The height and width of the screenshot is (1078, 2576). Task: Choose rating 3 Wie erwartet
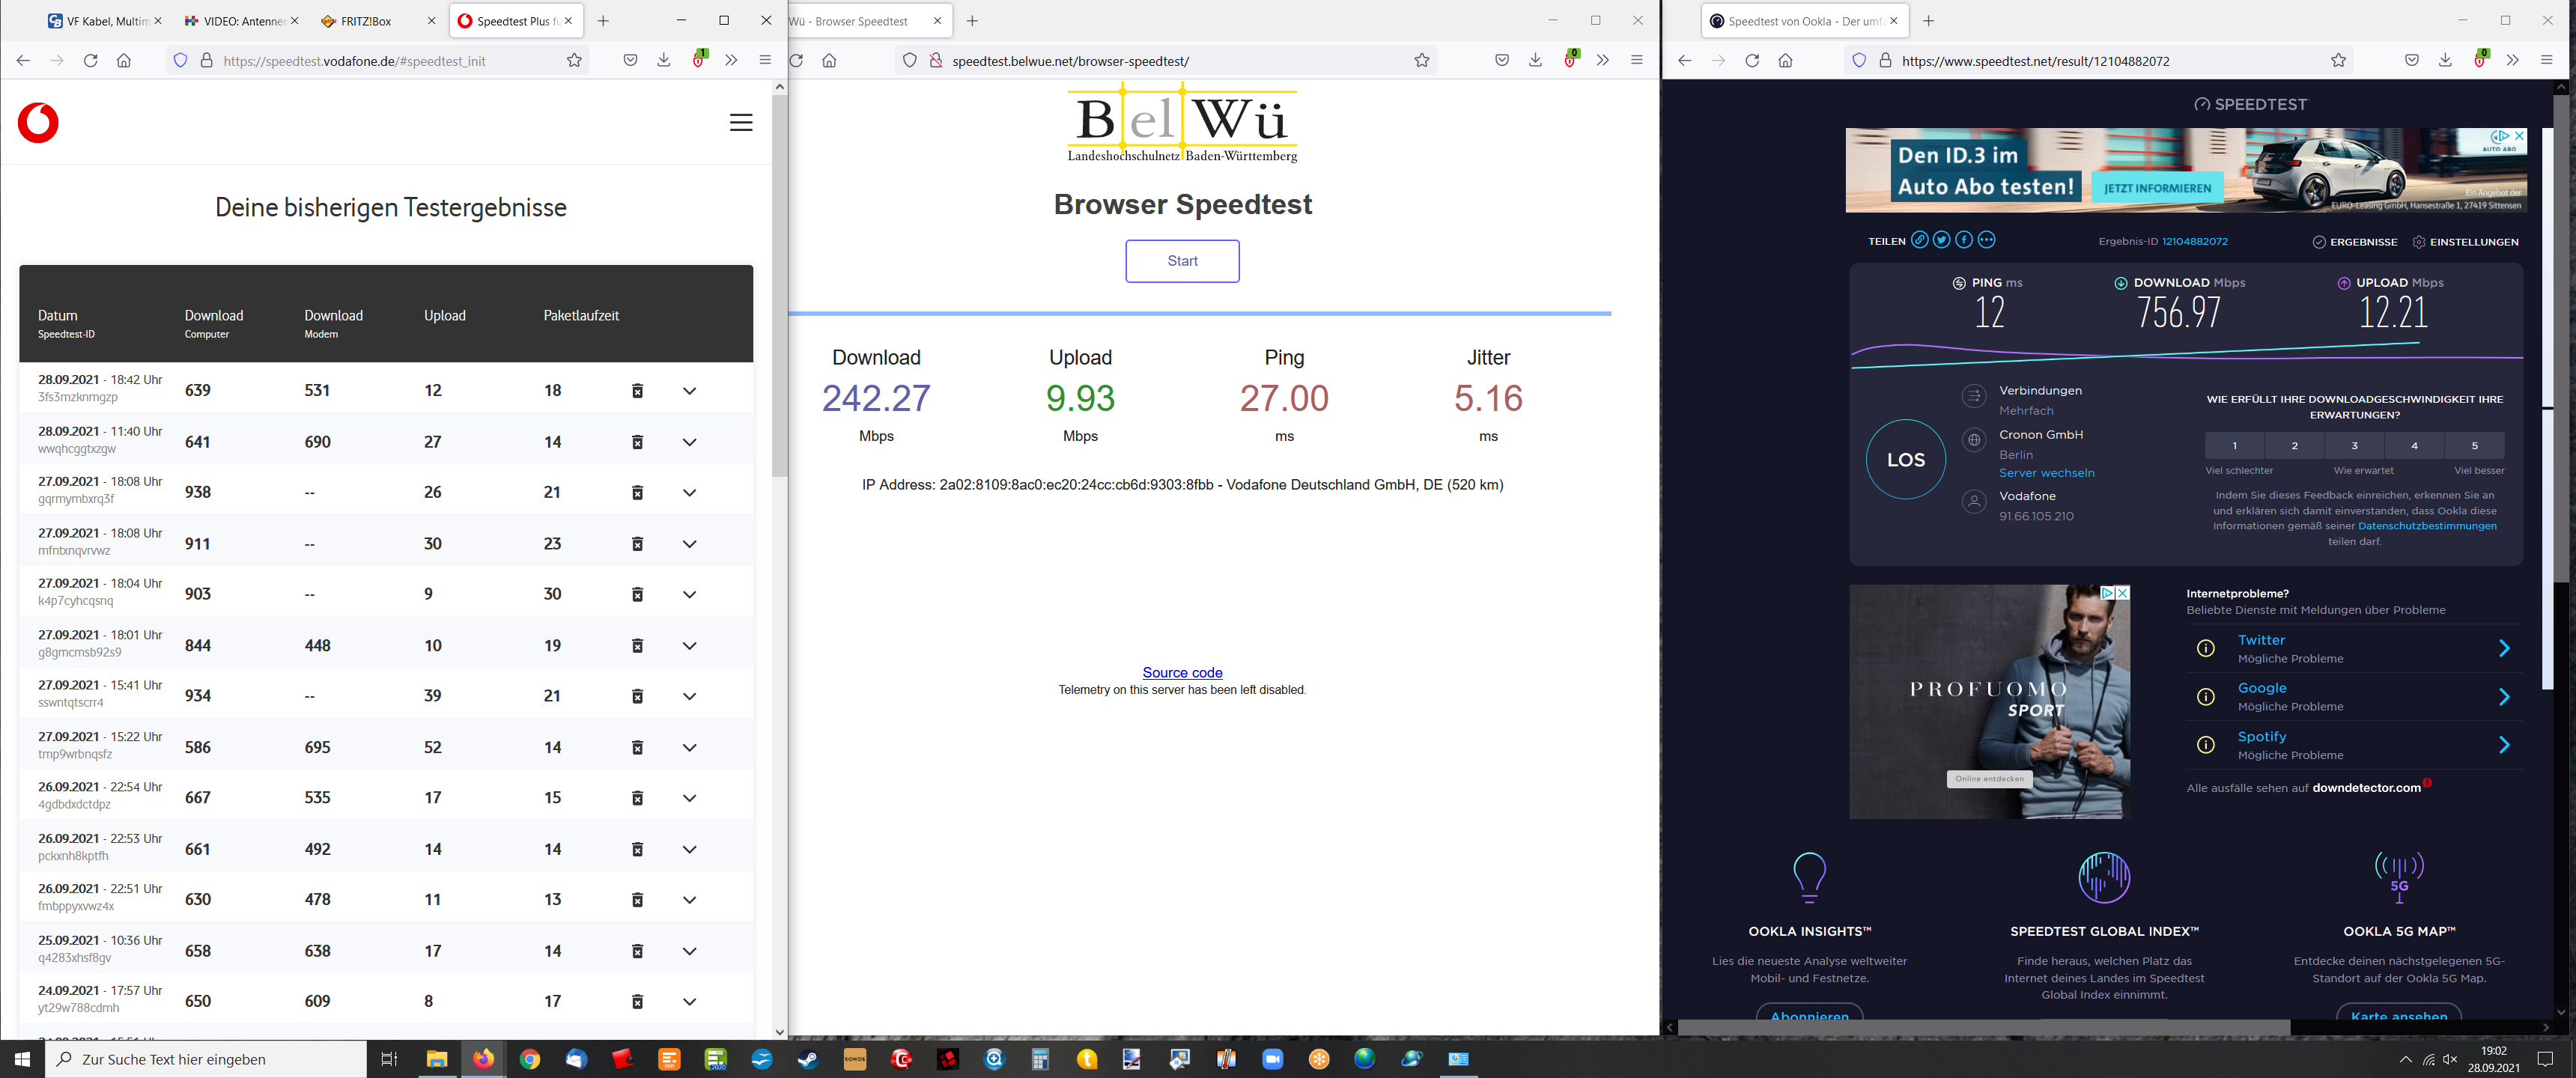(2354, 446)
